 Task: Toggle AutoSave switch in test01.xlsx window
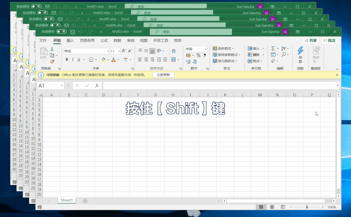pos(36,6)
